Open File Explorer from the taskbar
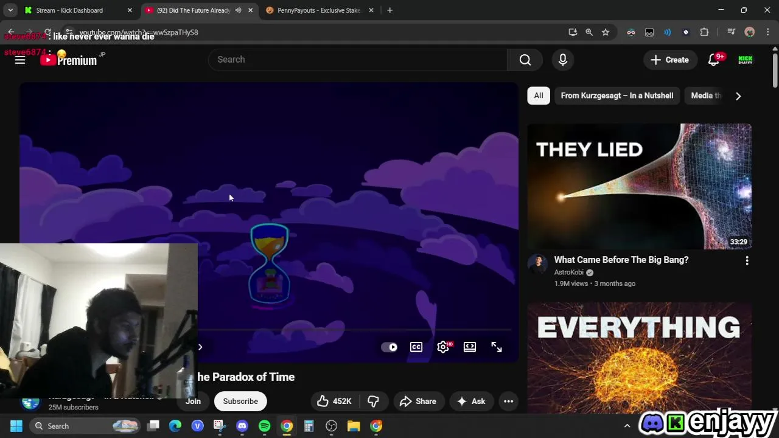This screenshot has height=438, width=779. pos(354,426)
